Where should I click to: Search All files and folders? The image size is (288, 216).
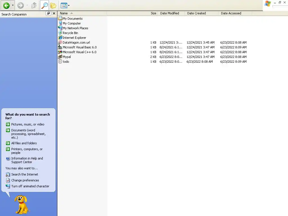[24, 143]
